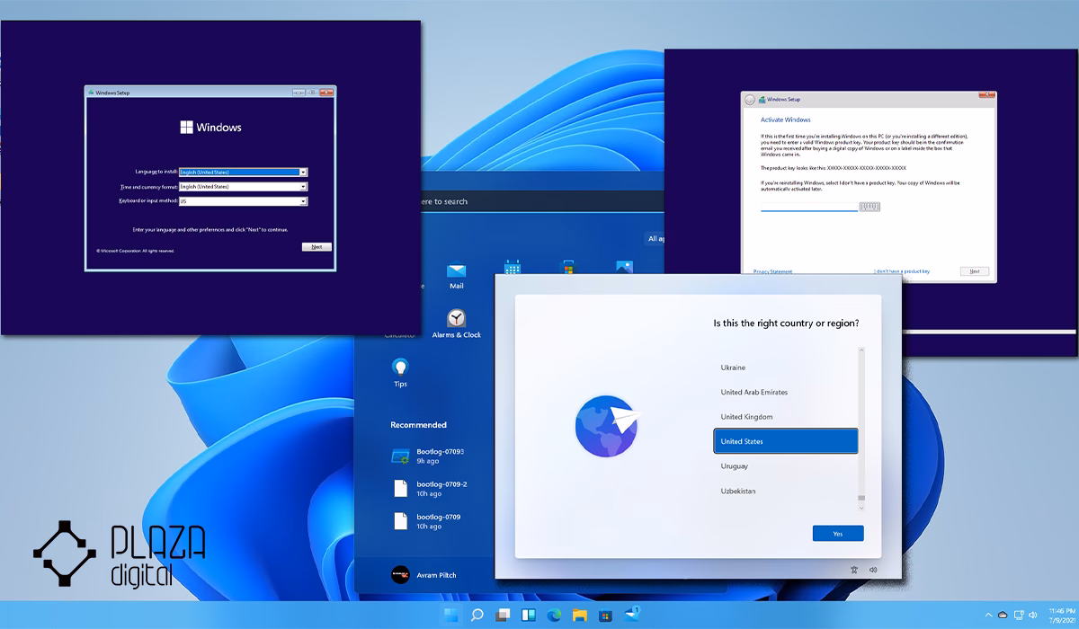The width and height of the screenshot is (1079, 629).
Task: Click Privacy Statement link in Activate Windows
Action: (x=772, y=271)
